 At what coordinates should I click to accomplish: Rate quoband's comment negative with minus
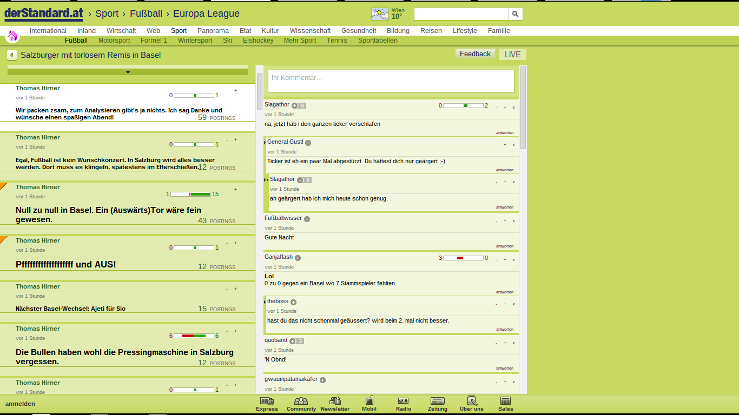click(x=497, y=343)
